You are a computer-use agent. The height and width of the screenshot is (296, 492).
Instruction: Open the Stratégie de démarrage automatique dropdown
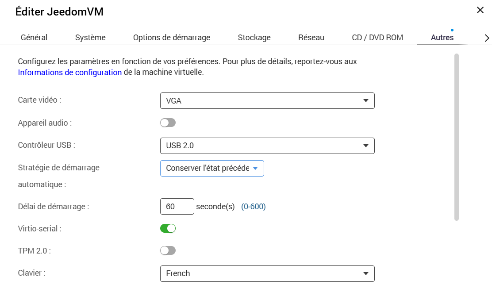click(212, 168)
